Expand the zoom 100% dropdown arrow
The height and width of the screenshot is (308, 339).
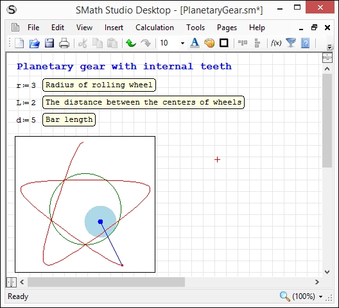pyautogui.click(x=320, y=296)
